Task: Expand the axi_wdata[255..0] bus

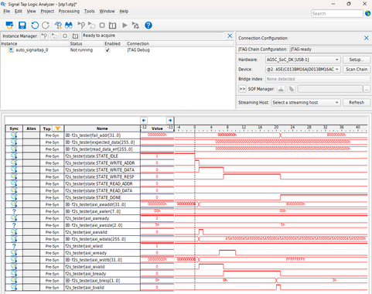Action: 67,239
